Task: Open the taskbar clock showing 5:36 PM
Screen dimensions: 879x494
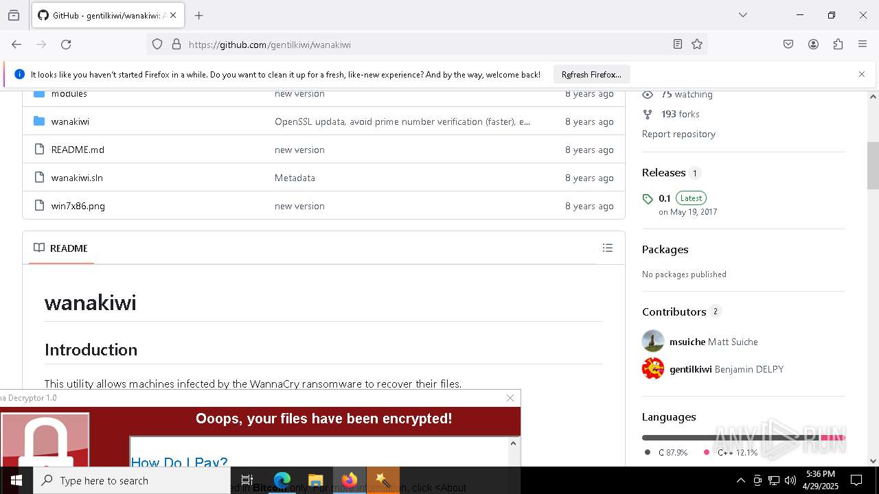Action: coord(821,480)
